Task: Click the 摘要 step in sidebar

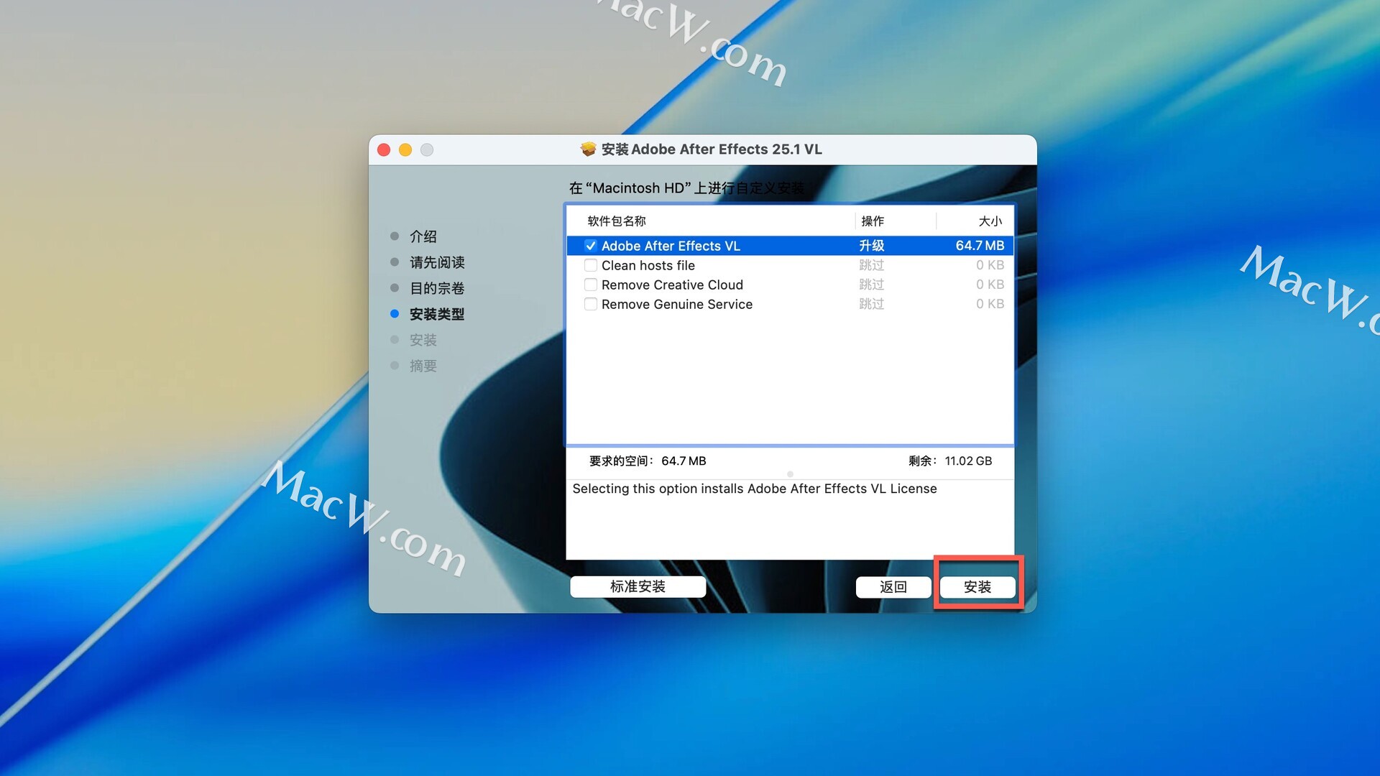Action: pyautogui.click(x=423, y=366)
